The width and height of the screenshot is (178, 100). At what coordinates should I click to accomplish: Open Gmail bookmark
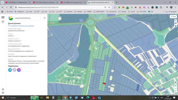[x=10, y=12]
